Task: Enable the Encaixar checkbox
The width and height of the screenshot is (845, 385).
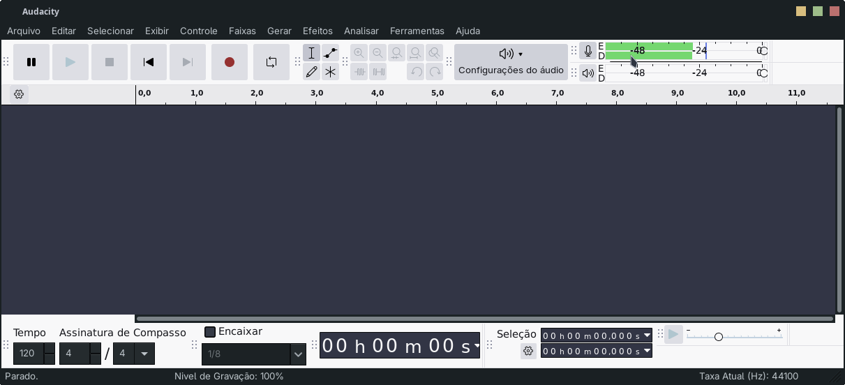Action: [210, 331]
